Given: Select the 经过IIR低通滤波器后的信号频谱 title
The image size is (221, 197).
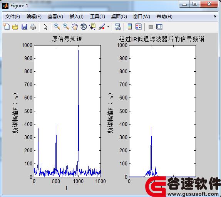Looking at the screenshot, I should click(162, 39).
